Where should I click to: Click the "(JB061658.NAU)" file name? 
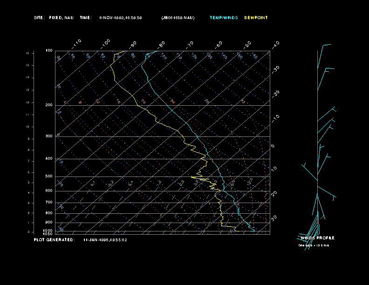point(178,18)
